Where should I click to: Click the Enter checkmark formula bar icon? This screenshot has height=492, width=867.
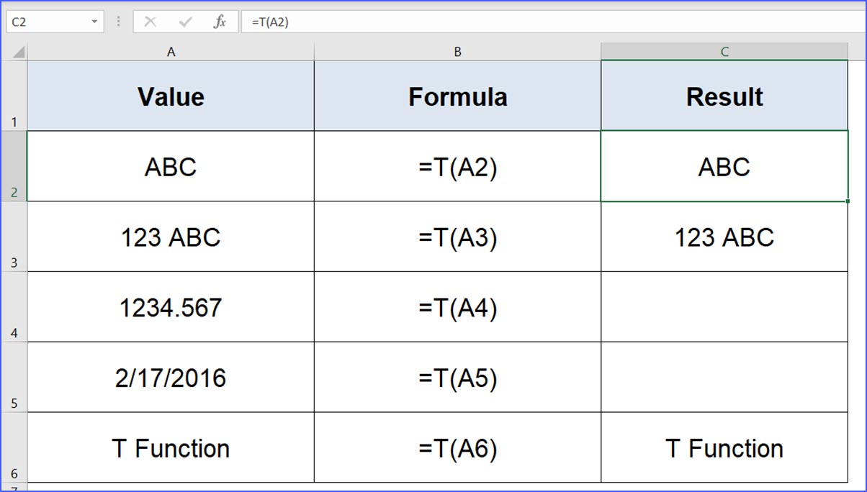coord(185,22)
